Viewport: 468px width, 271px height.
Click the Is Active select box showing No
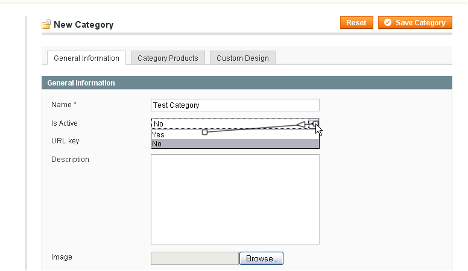(235, 123)
